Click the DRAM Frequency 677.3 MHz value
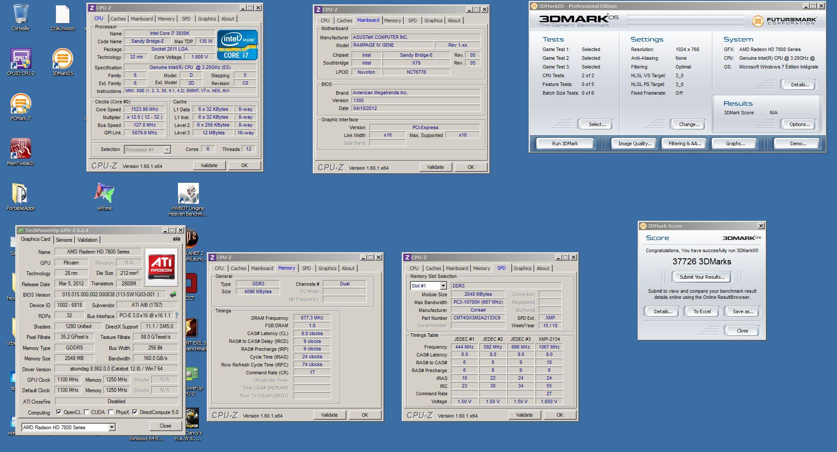Image resolution: width=837 pixels, height=452 pixels. tap(312, 318)
